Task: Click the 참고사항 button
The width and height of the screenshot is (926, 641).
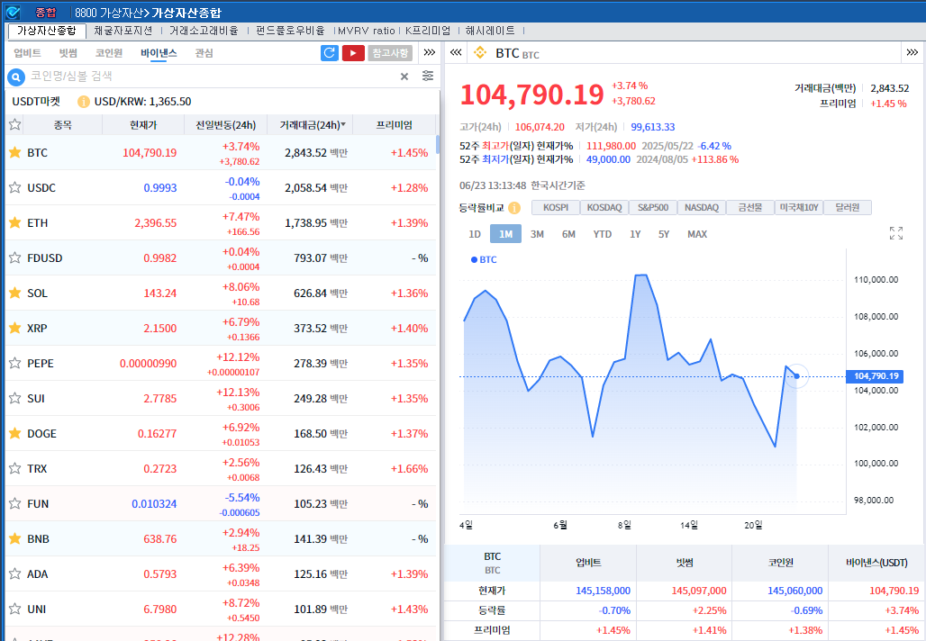Action: (x=390, y=53)
